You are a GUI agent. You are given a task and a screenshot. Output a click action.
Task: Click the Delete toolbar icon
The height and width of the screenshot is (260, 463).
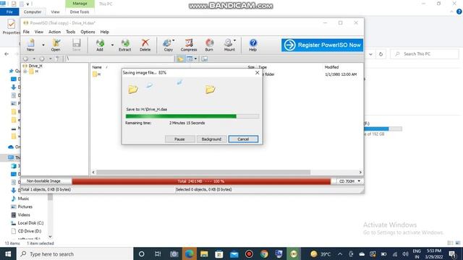point(145,45)
